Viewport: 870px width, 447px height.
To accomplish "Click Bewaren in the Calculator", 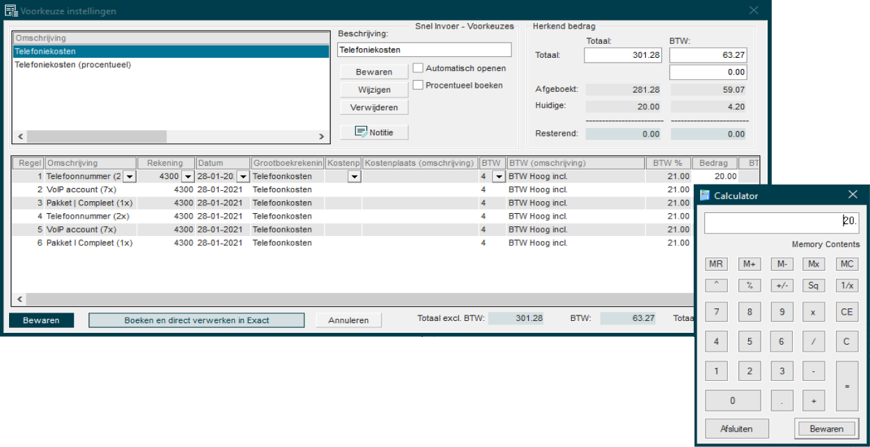I will tap(826, 428).
